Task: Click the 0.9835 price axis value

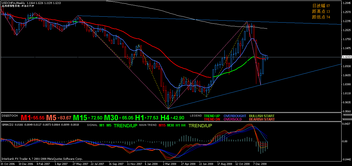Action: [x=346, y=102]
